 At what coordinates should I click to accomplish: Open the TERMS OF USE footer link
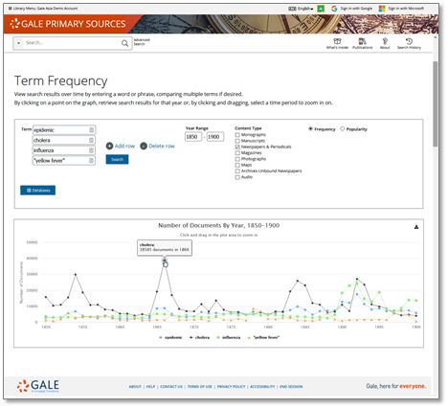tap(199, 387)
